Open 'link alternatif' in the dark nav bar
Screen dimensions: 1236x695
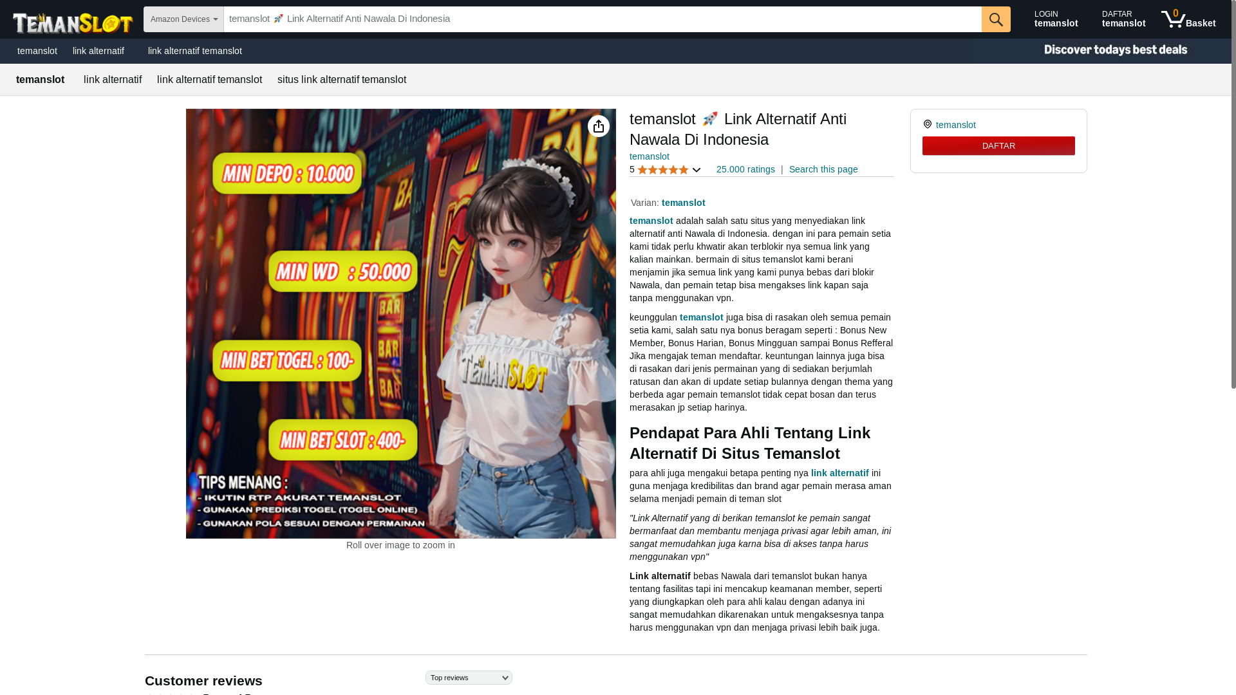click(x=98, y=51)
